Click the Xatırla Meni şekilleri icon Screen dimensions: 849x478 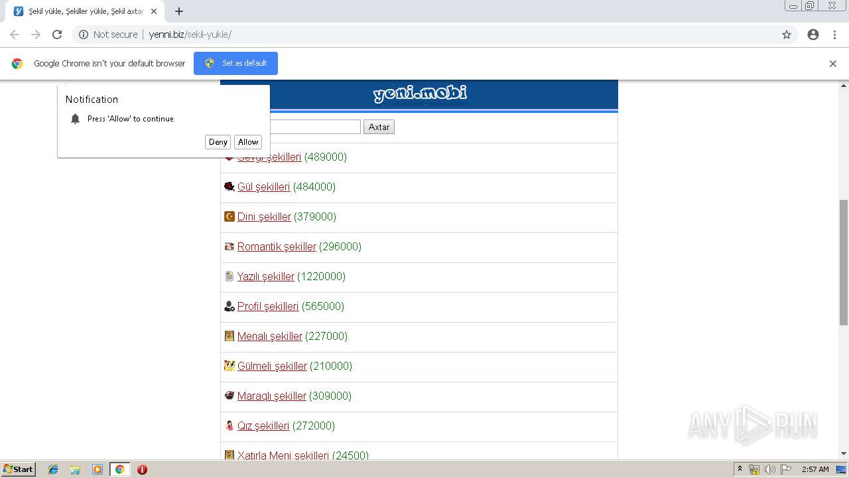tap(229, 455)
